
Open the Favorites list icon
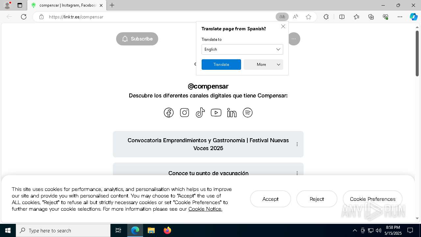tap(357, 17)
